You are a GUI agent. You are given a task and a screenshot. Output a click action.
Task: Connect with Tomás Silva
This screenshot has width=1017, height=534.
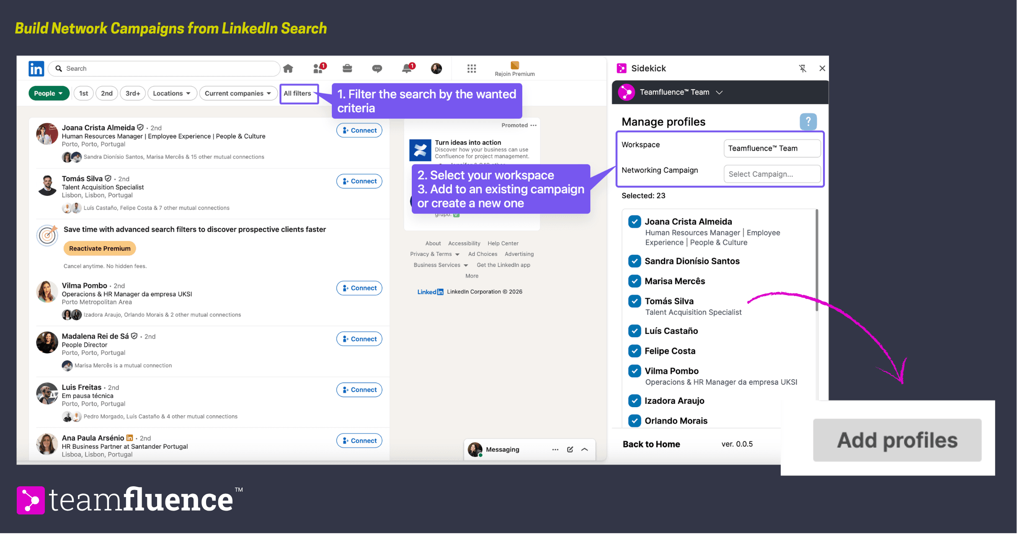(x=359, y=181)
